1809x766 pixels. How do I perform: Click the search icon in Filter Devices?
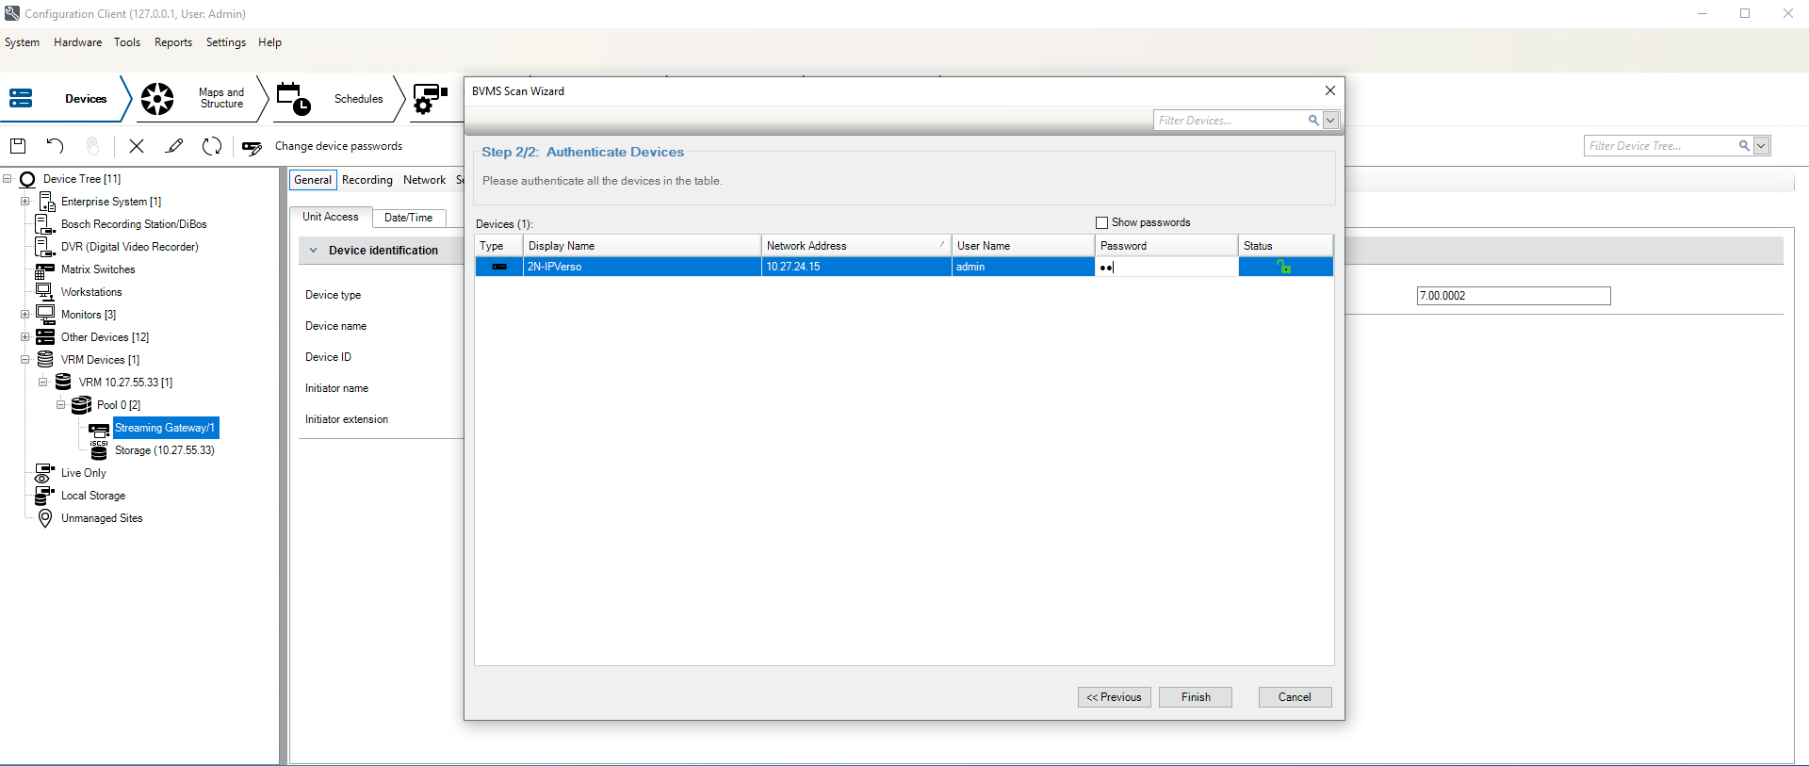coord(1313,121)
